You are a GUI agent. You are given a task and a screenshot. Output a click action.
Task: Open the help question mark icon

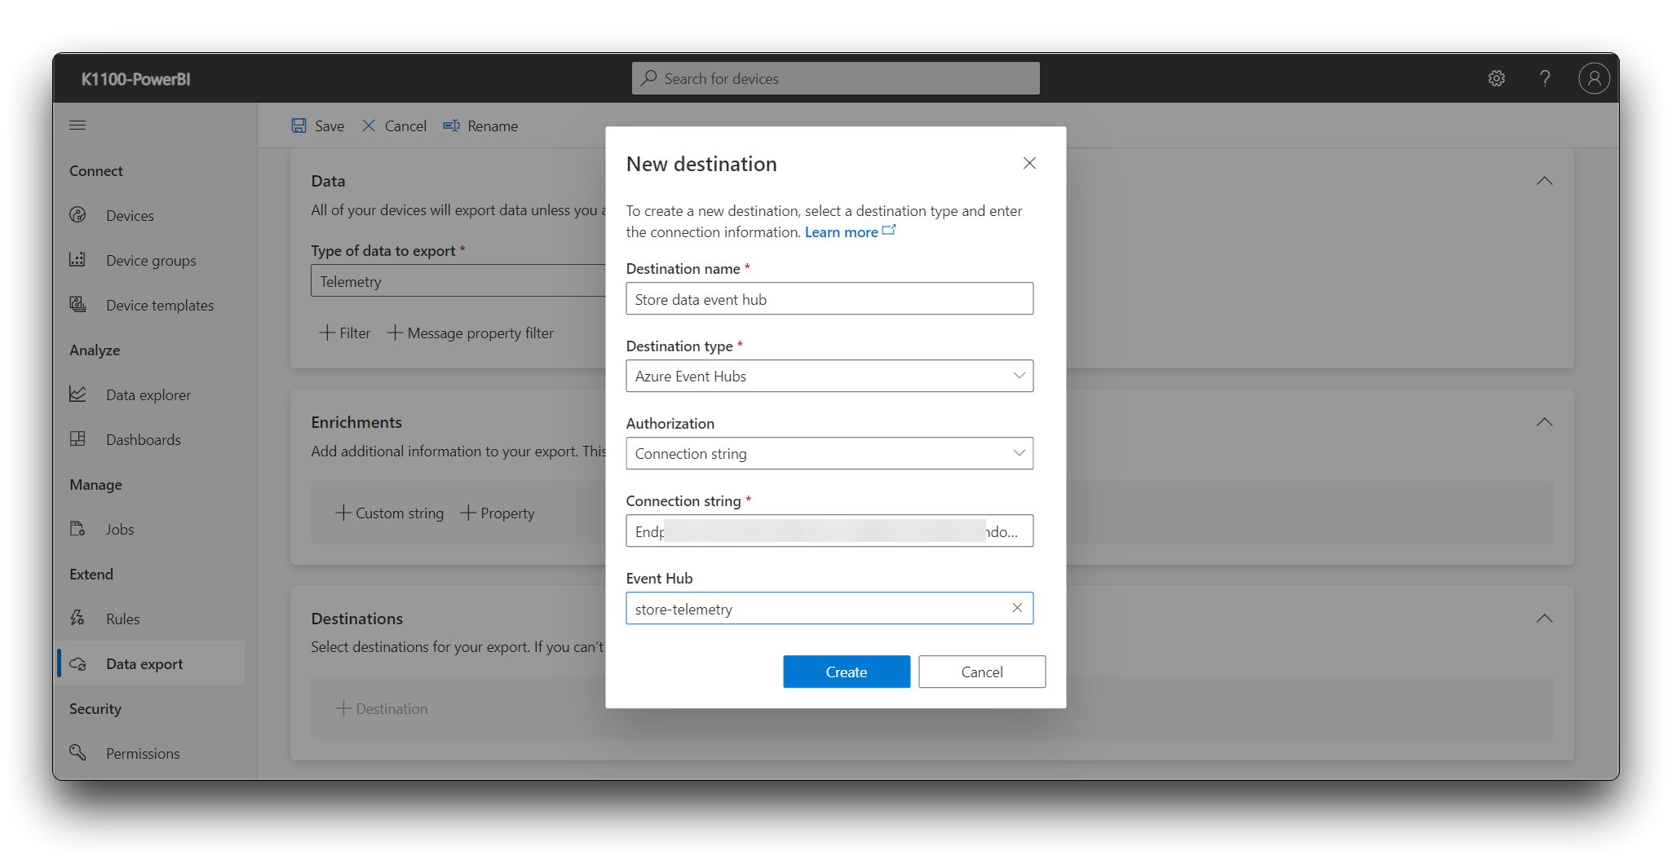tap(1545, 78)
